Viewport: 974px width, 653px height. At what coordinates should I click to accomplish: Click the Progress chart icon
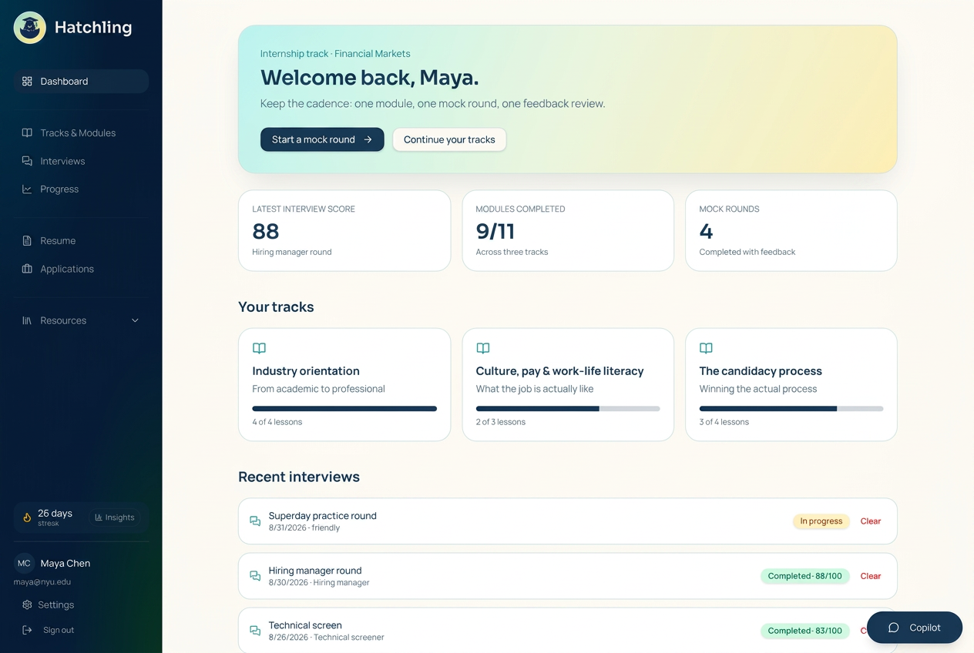(x=27, y=189)
